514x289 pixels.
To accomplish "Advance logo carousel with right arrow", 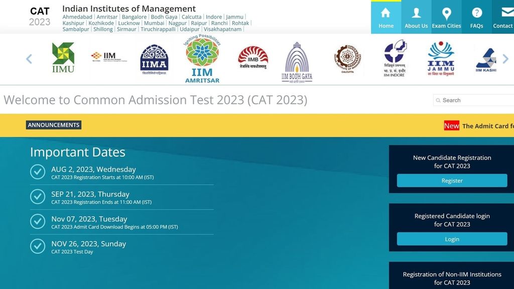I will [505, 59].
